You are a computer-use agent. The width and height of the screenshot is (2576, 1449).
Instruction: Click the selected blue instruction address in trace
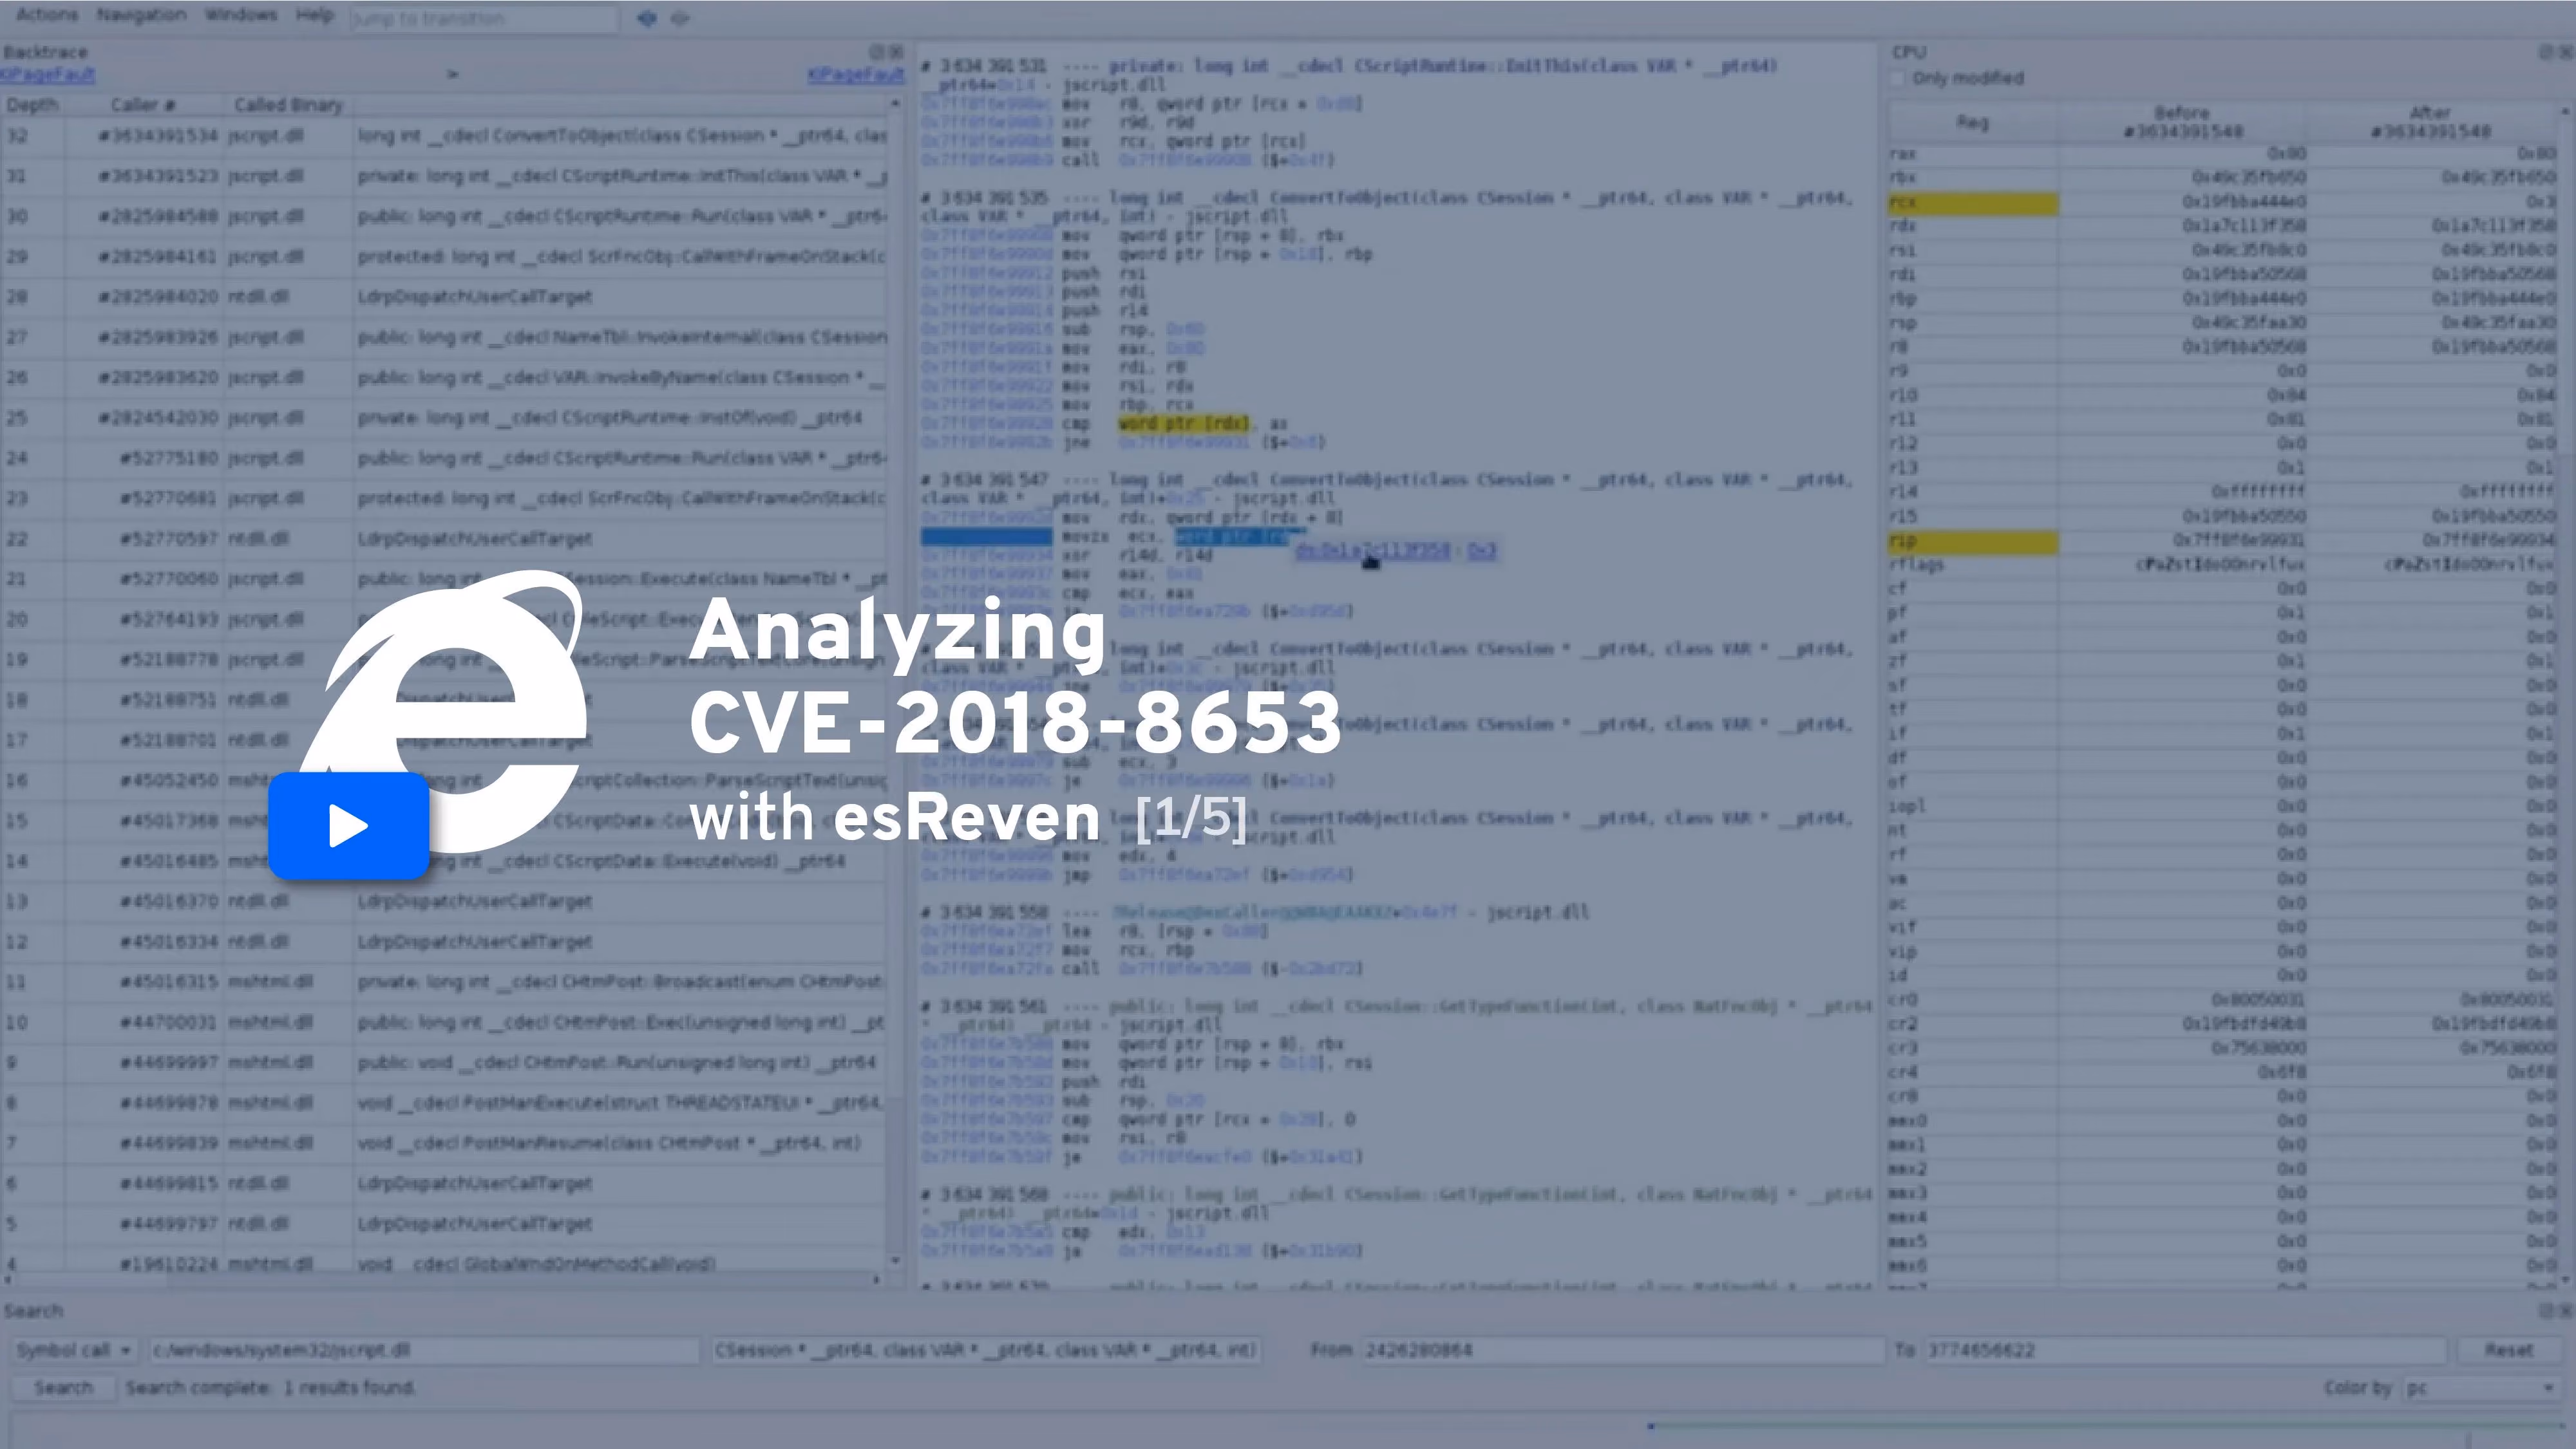986,537
